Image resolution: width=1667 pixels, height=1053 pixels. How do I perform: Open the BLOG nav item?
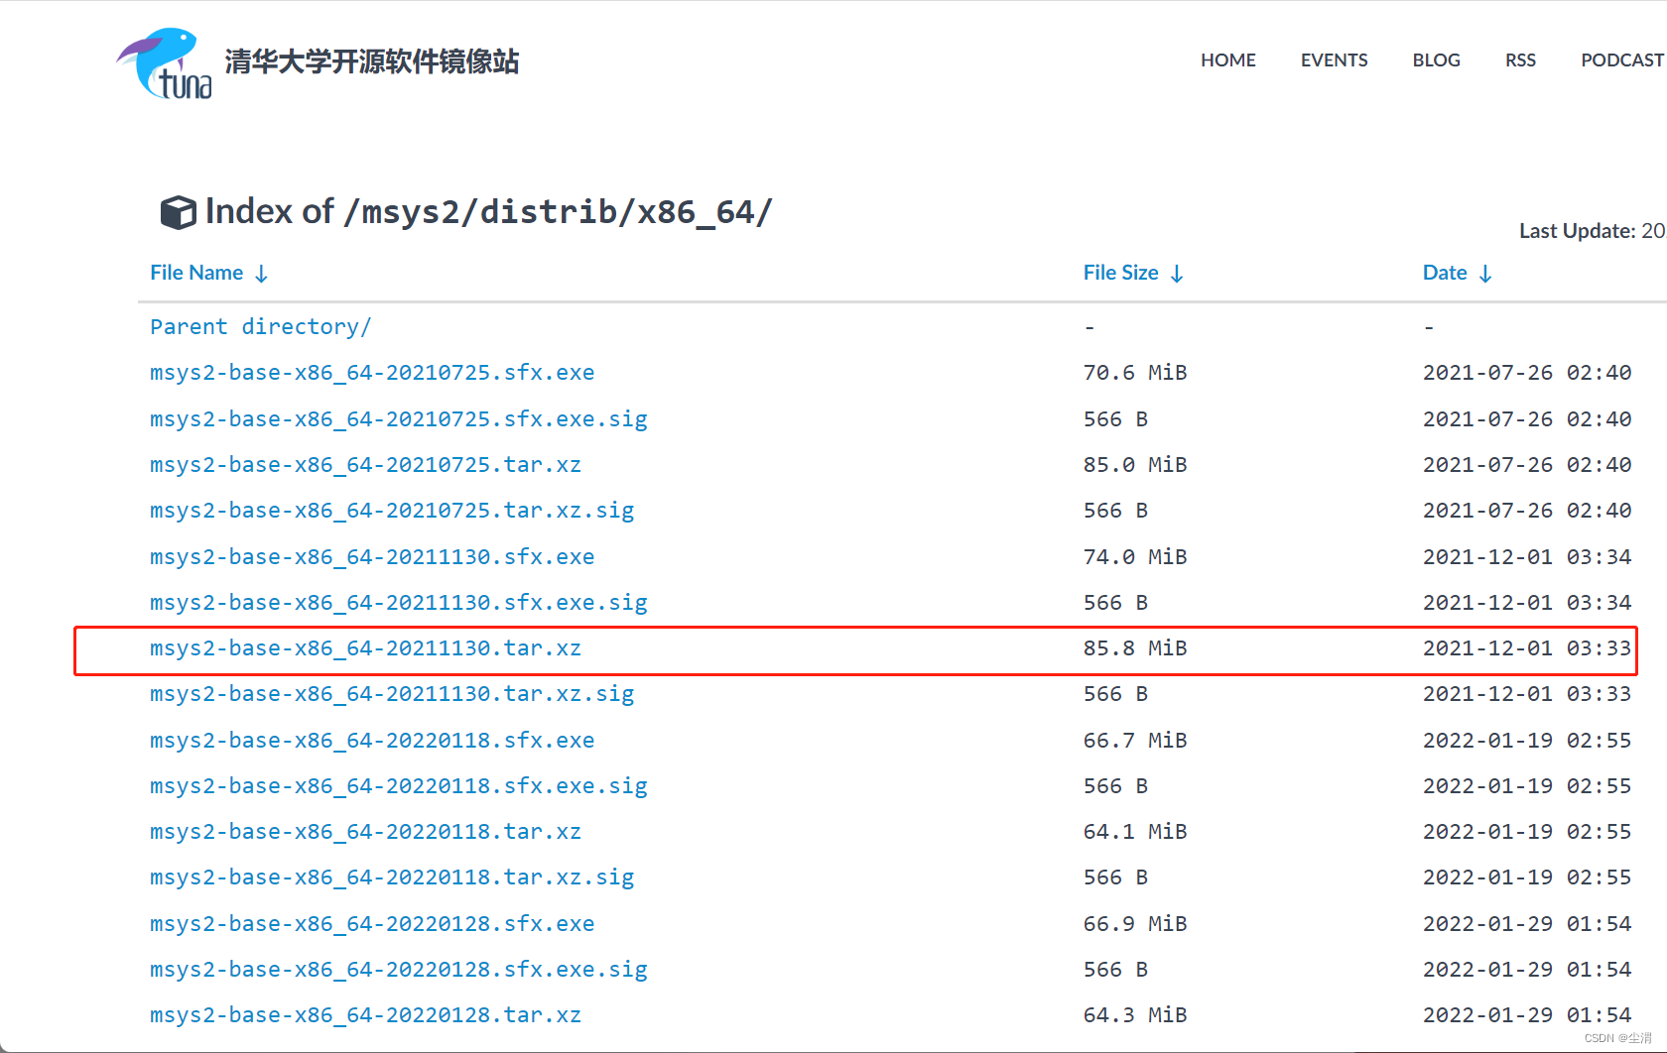coord(1437,60)
